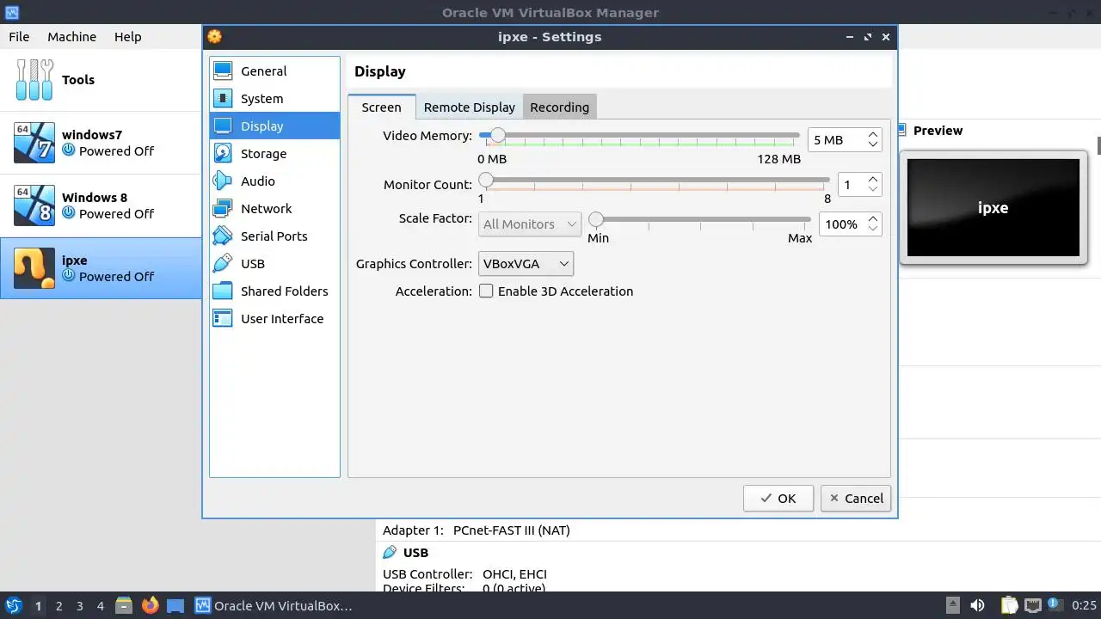Confirm settings with the OK button

[778, 499]
